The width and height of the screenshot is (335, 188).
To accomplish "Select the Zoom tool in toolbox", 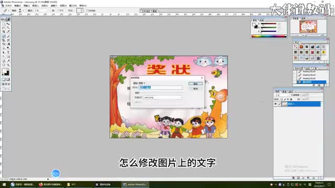I will click(8, 65).
